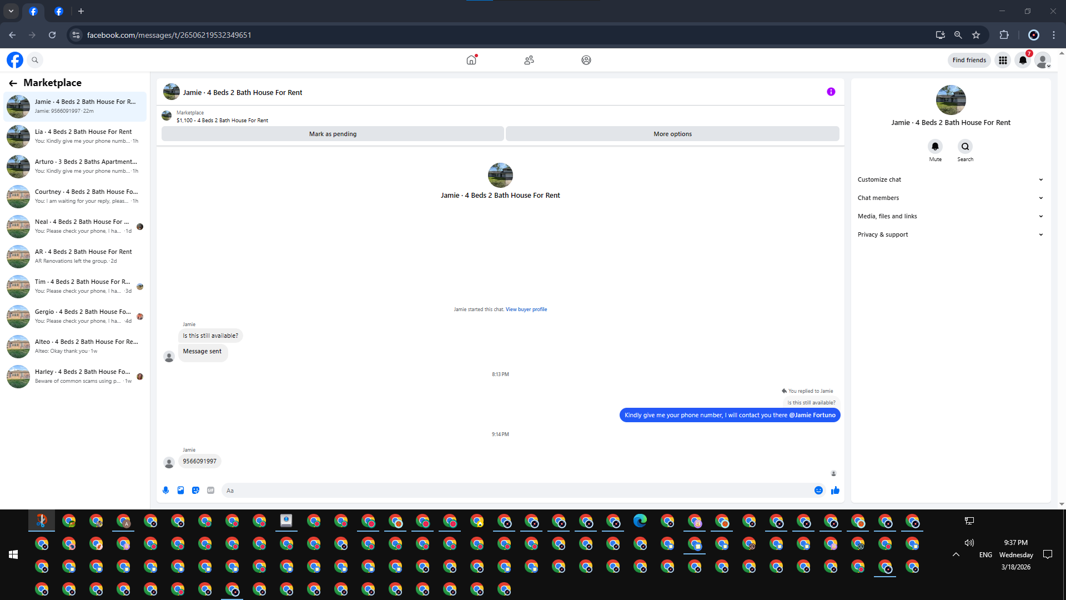
Task: Open the GIF picker
Action: click(x=210, y=490)
